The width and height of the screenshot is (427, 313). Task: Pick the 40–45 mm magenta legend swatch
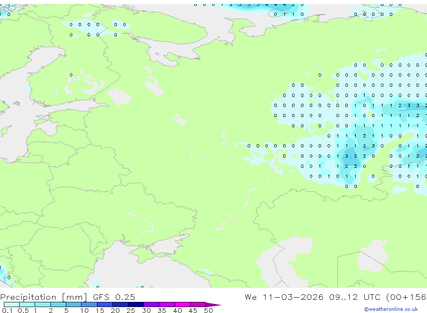coord(182,304)
